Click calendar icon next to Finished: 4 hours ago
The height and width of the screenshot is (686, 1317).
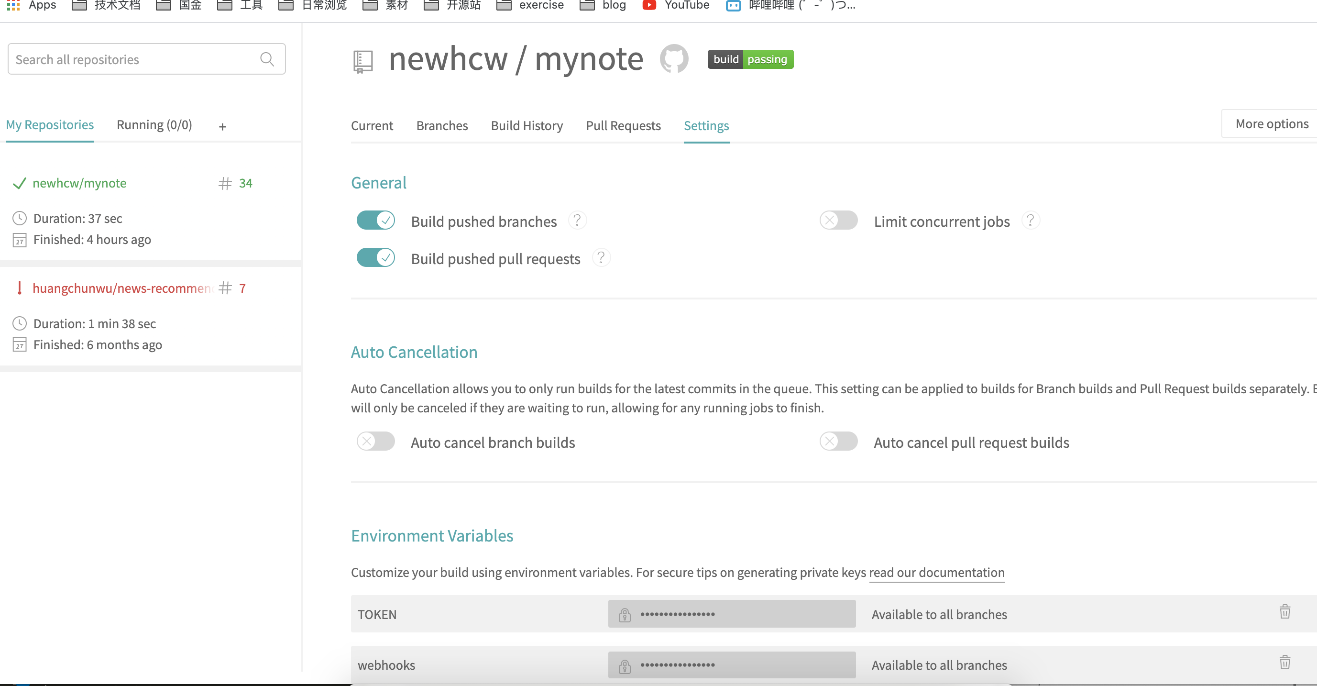coord(20,240)
